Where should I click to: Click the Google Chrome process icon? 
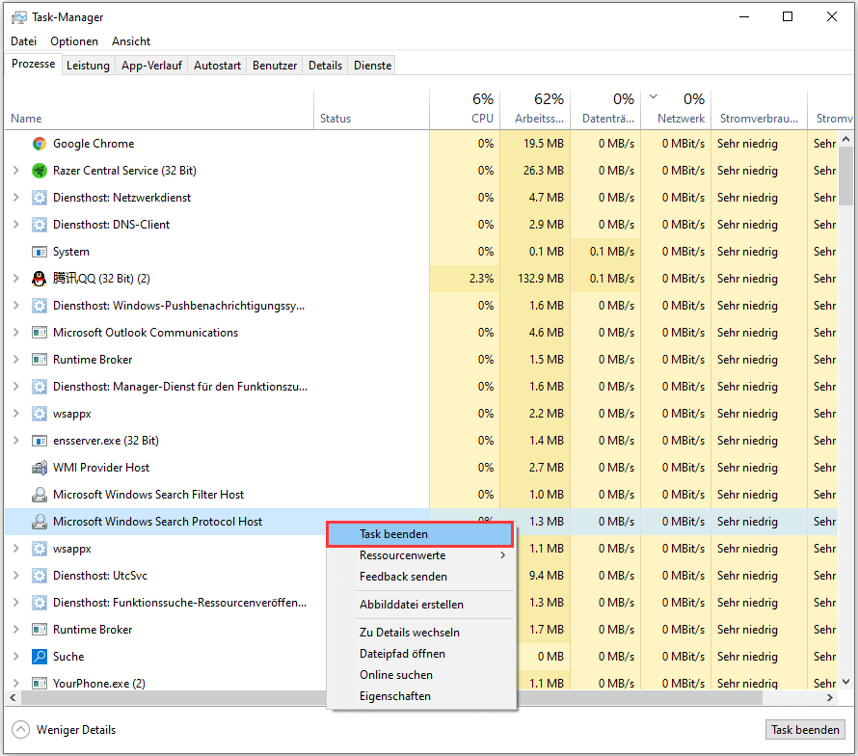pyautogui.click(x=39, y=144)
